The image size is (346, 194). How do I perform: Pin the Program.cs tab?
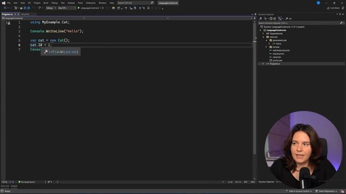point(15,14)
